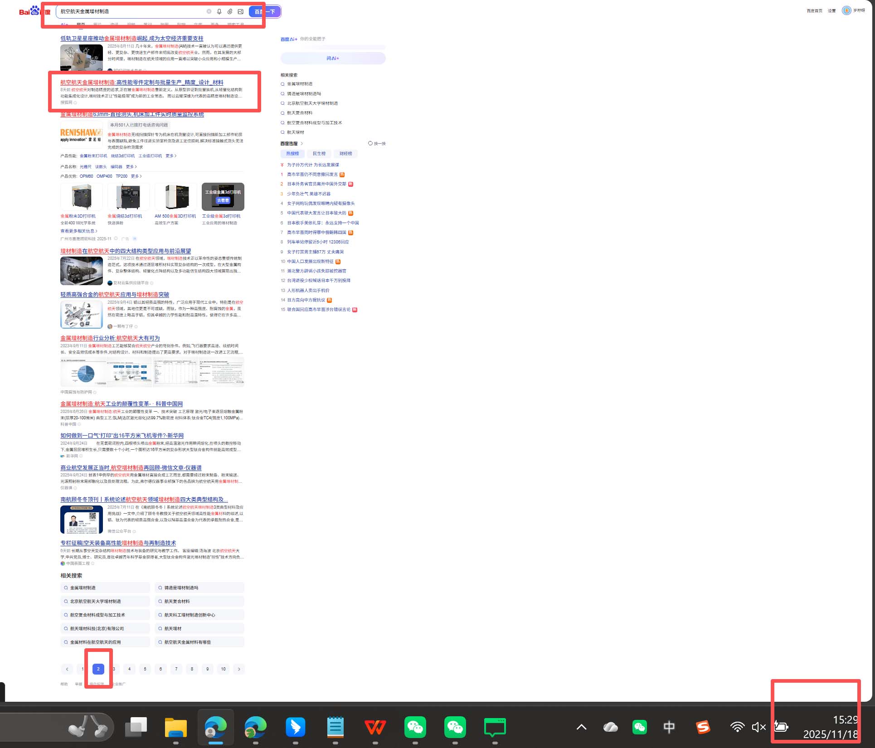Screen dimensions: 875x748
Task: Click the paperclip file upload icon
Action: [230, 12]
